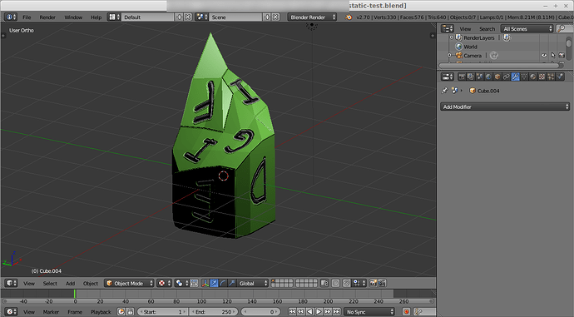
Task: Select the rotate manipulator arc icon
Action: 223,283
